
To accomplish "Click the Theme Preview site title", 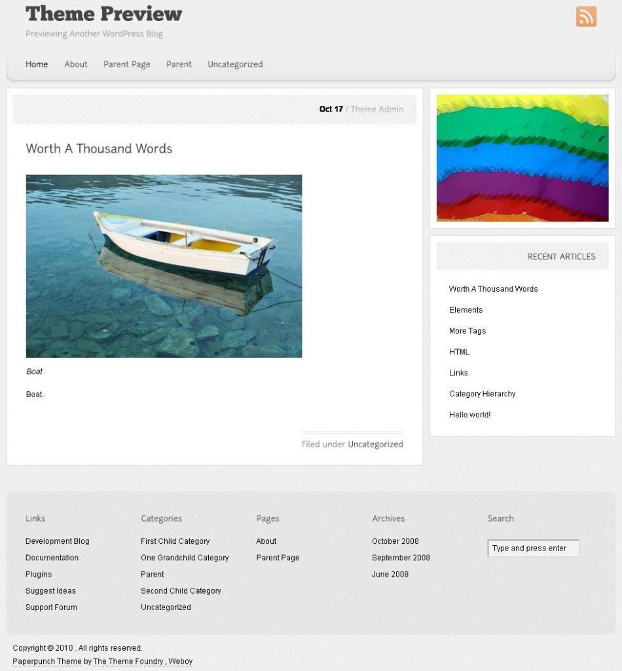I will click(104, 14).
